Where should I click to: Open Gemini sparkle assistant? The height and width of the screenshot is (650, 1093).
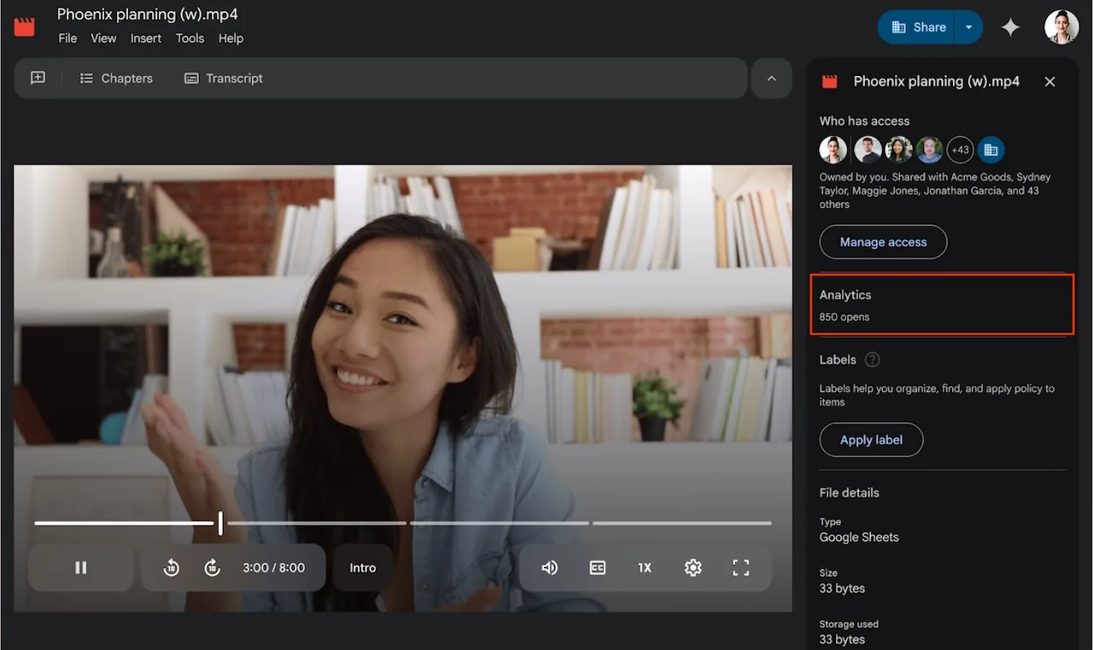1010,26
